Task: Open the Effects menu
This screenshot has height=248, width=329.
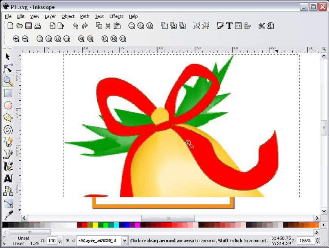Action: (116, 16)
